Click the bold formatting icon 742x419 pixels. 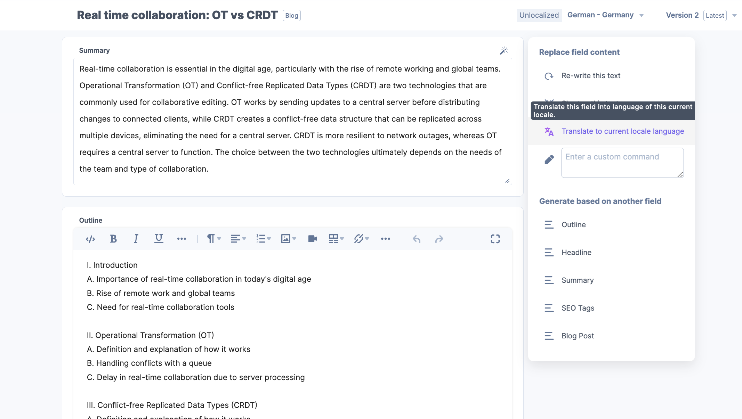113,238
